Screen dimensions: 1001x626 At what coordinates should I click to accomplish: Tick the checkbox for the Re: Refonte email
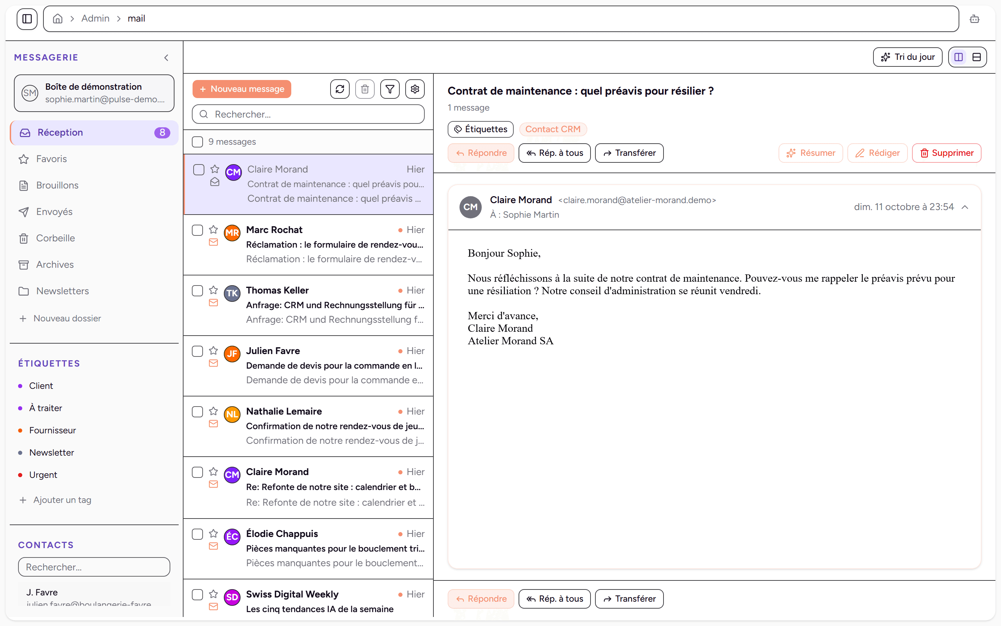click(197, 472)
